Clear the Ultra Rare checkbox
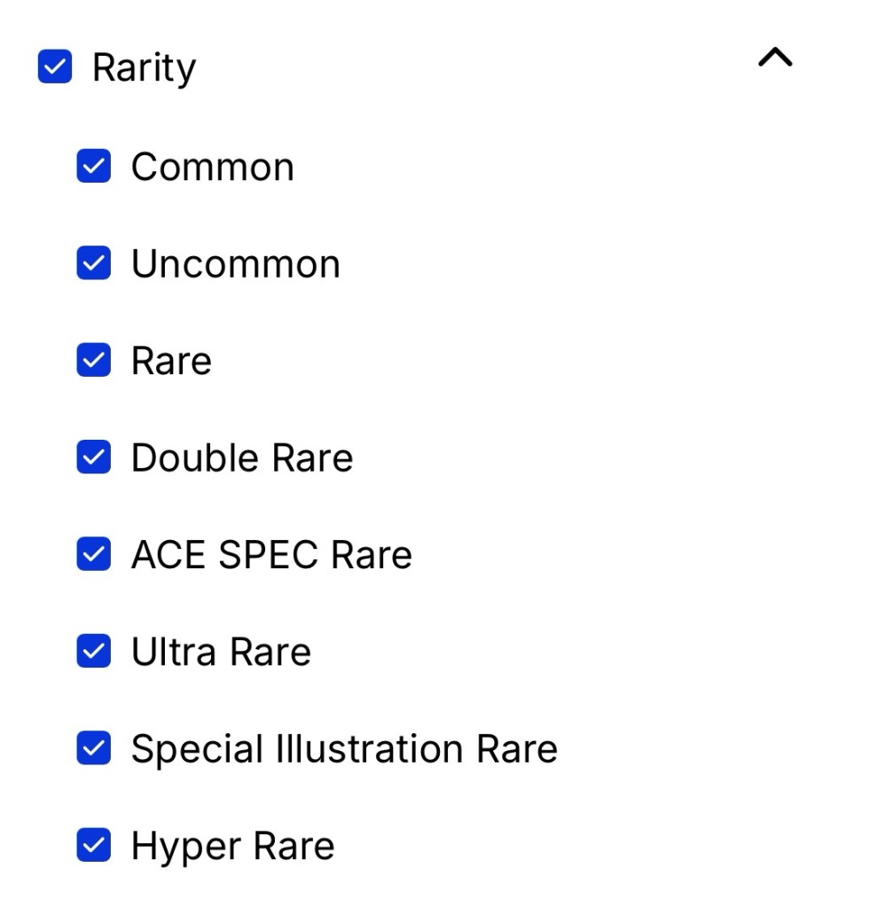This screenshot has width=870, height=907. click(94, 652)
